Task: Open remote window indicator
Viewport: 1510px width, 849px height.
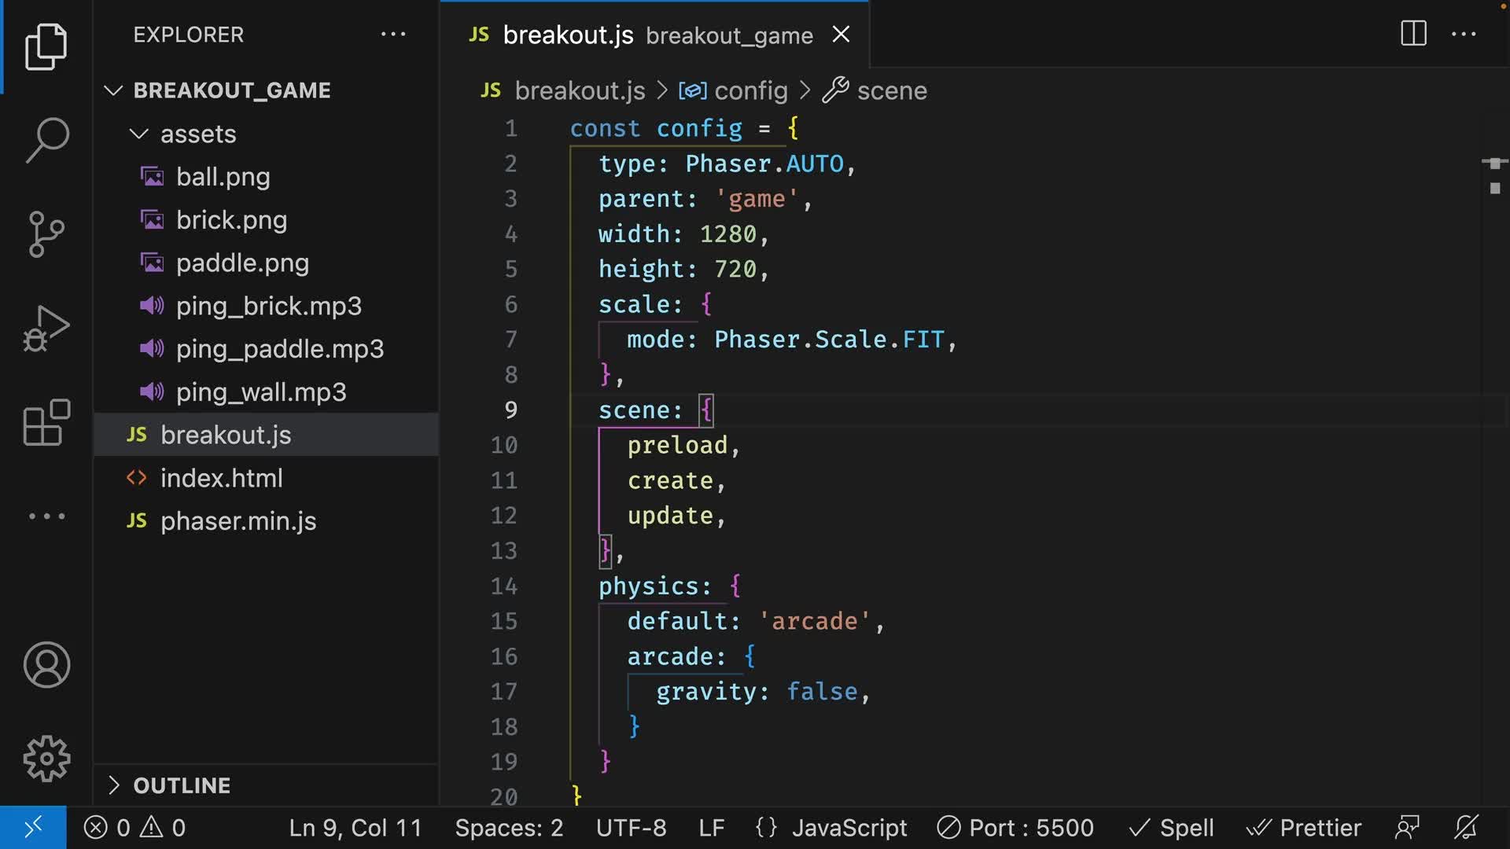Action: [x=33, y=828]
